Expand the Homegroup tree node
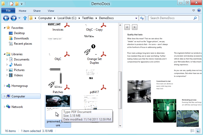Image resolution: width=203 pixels, height=135 pixels. [5, 86]
